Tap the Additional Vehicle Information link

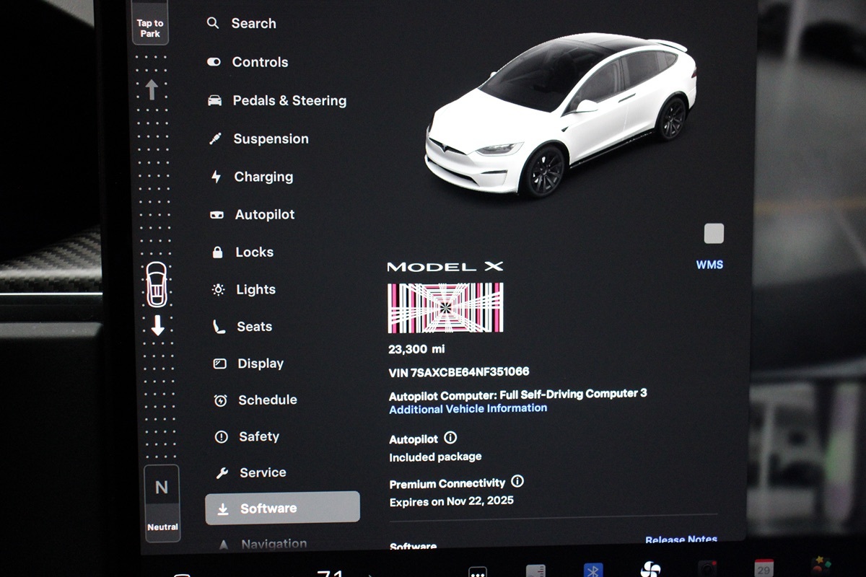468,409
